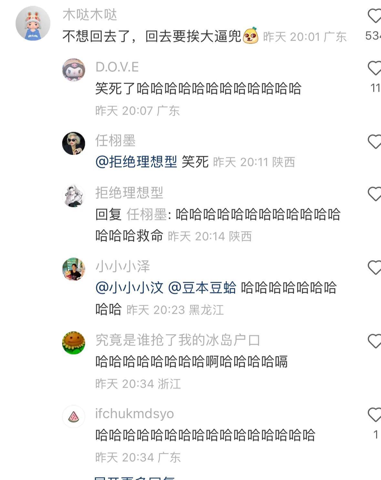Open the @豆本豆蛤 mention link
The image size is (381, 480).
pyautogui.click(x=202, y=288)
